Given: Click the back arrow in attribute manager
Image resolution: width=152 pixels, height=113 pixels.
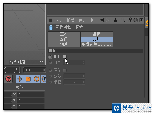Looking at the screenshot, I should pos(102,20).
